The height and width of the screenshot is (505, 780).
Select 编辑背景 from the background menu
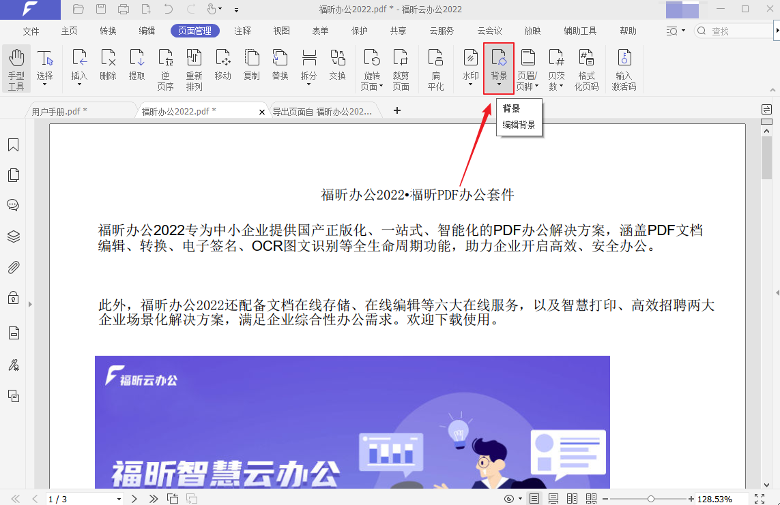(x=519, y=125)
